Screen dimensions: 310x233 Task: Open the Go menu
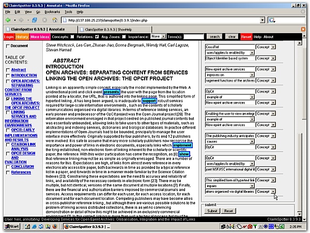point(38,12)
